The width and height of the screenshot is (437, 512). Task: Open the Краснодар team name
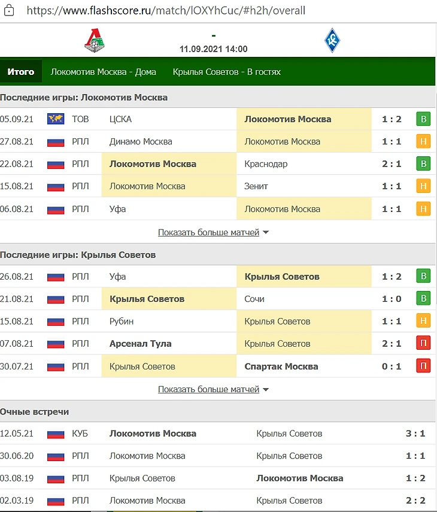click(x=266, y=164)
